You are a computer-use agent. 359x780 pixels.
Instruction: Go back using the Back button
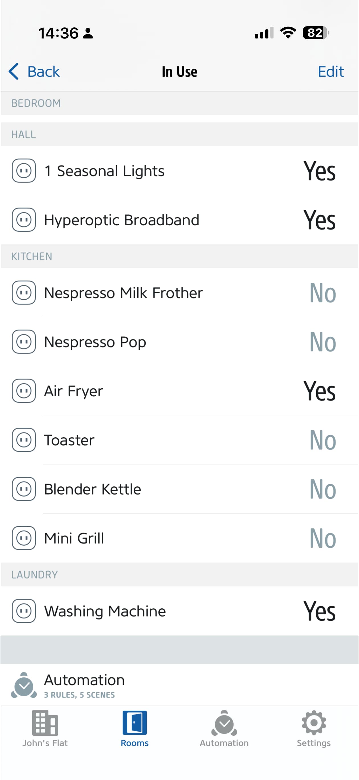pos(34,72)
